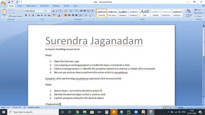Shrink the font size
Screen dimensions: 205x115
[57, 11]
